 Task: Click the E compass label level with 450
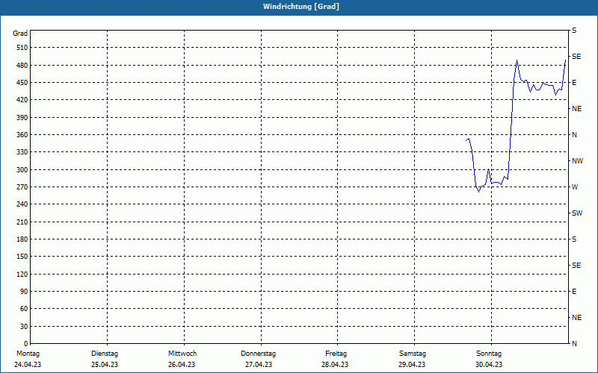point(574,83)
